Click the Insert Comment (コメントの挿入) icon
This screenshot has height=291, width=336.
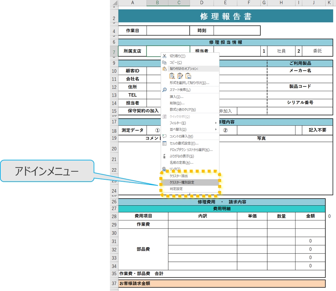[x=164, y=136]
